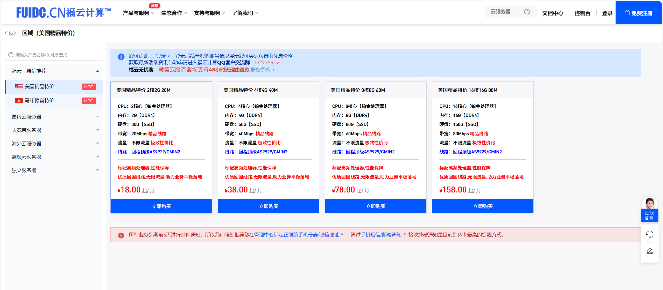Select the 美国精品特价 sidebar entry
This screenshot has height=290, width=663.
39,86
